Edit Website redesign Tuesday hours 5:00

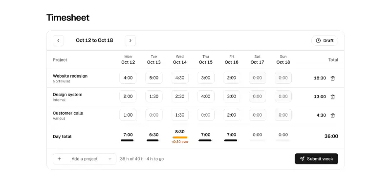point(154,78)
